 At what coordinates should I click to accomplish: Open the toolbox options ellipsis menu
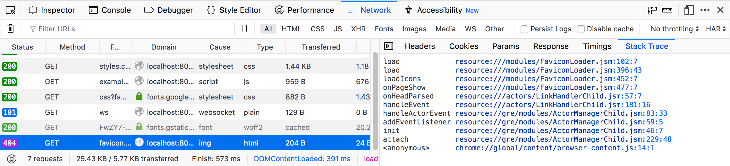(705, 10)
